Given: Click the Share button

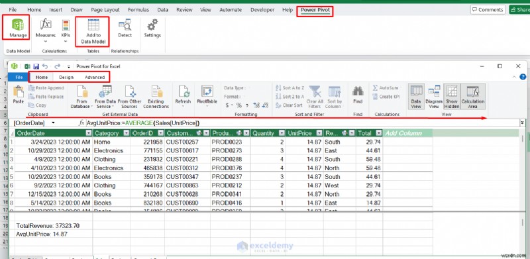Looking at the screenshot, I should (x=520, y=10).
